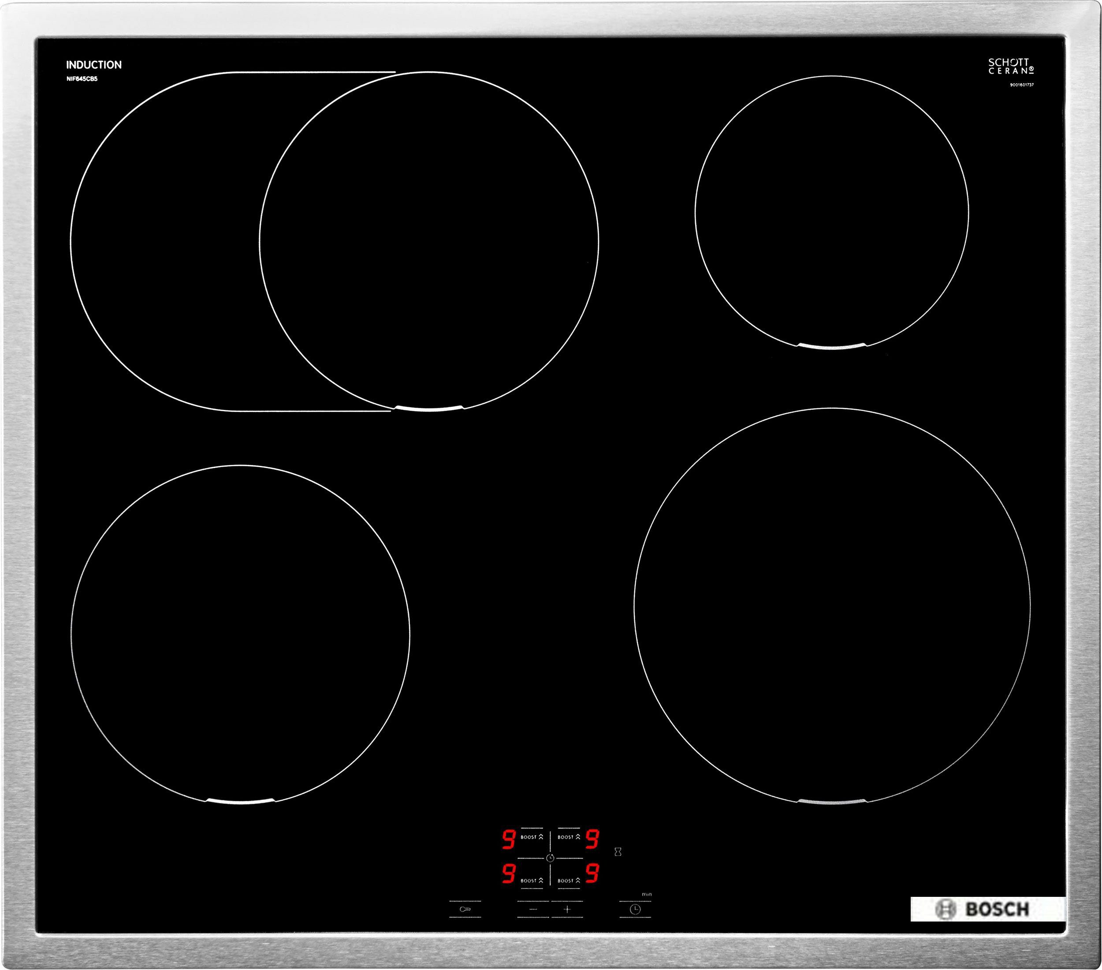Viewport: 1102px width, 970px height.
Task: Select the top-right red 9 heat display
Action: (592, 839)
